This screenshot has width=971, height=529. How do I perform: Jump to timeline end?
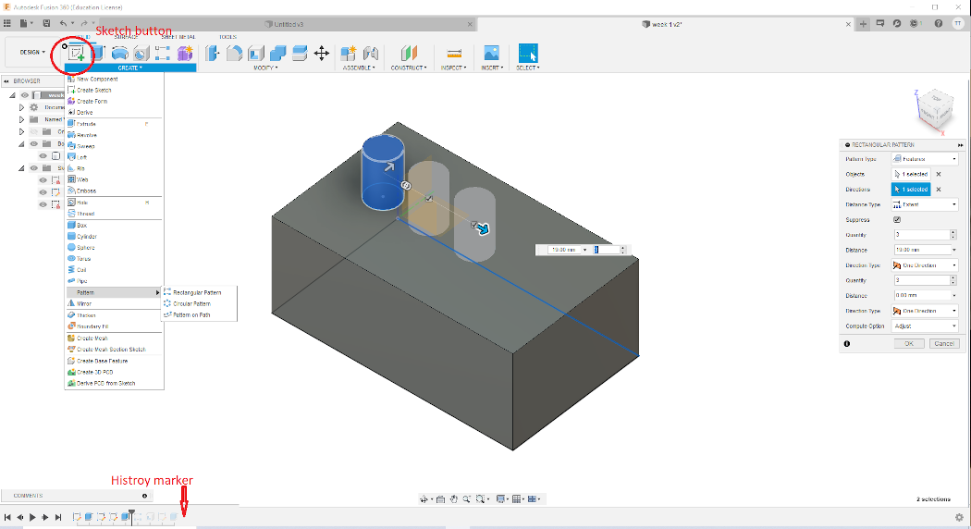(58, 517)
